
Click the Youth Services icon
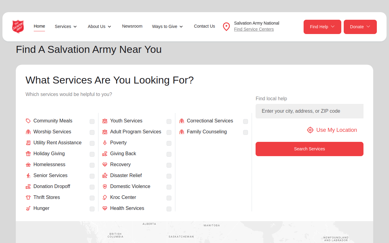point(105,121)
